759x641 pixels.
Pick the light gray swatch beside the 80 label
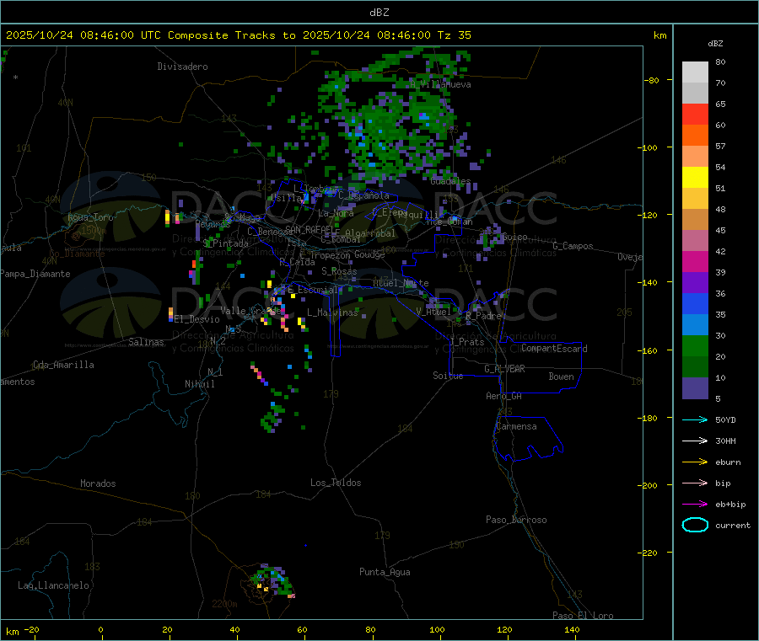pyautogui.click(x=695, y=72)
